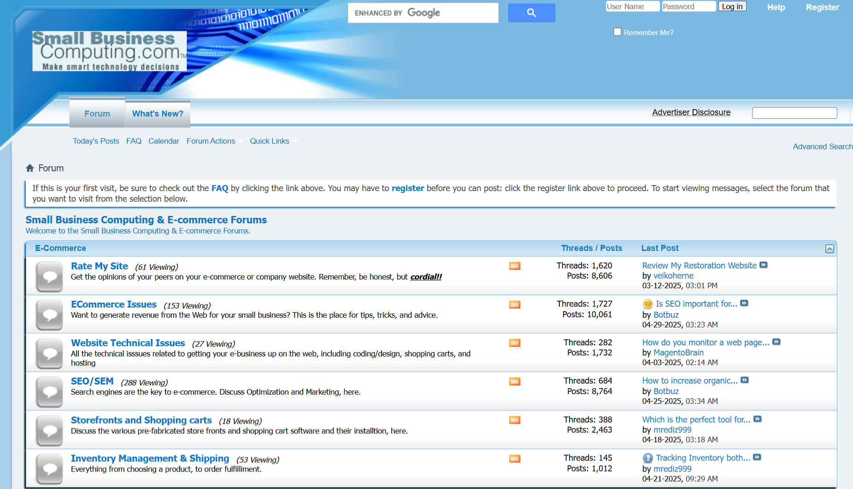The image size is (853, 489).
Task: Click the blue Google search magnifier button
Action: tap(531, 13)
